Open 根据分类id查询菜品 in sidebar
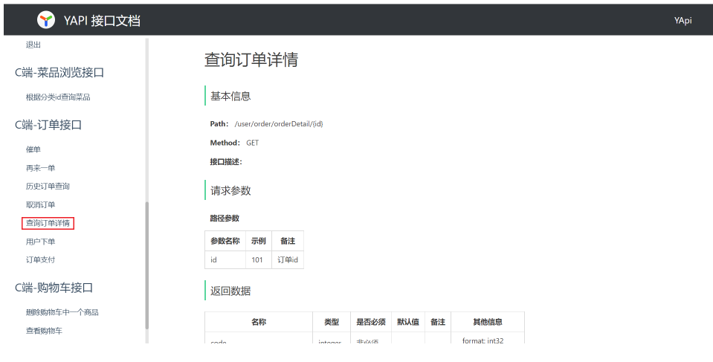Image resolution: width=713 pixels, height=362 pixels. (x=58, y=97)
